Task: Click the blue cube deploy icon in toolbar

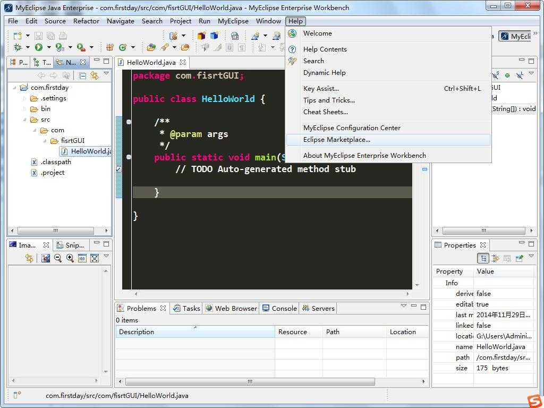Action: pos(215,36)
